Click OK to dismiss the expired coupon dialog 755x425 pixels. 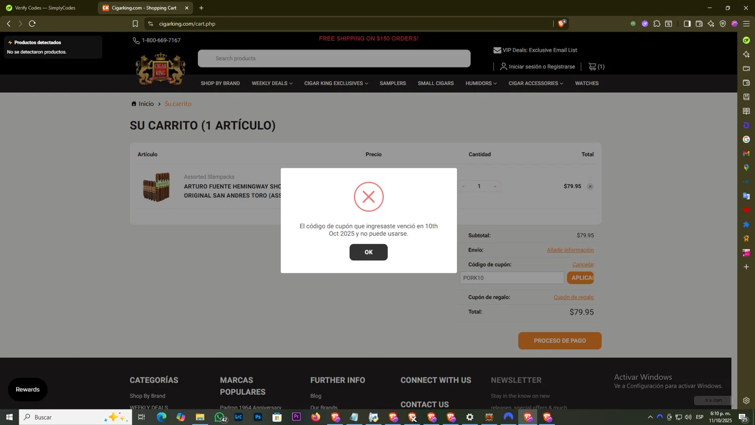[x=368, y=252]
